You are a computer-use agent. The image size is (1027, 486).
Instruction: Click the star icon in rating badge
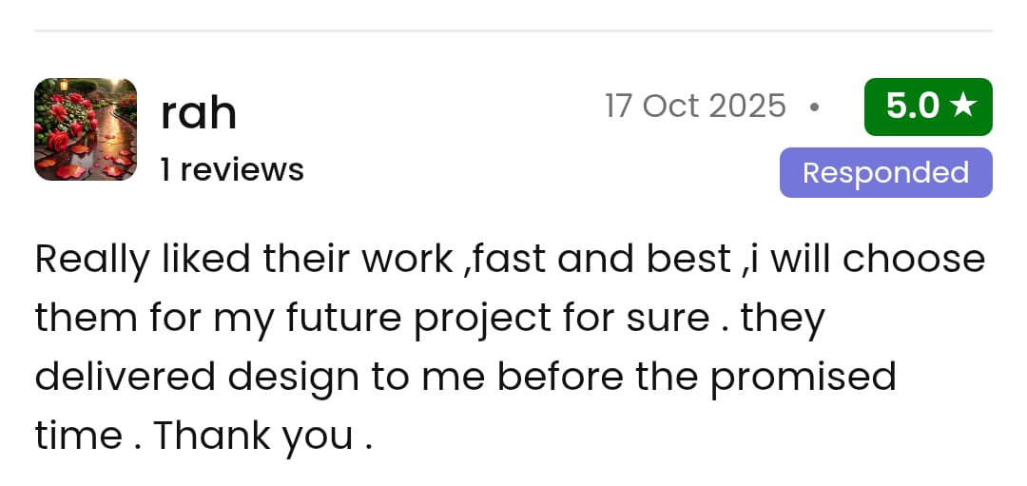point(962,106)
